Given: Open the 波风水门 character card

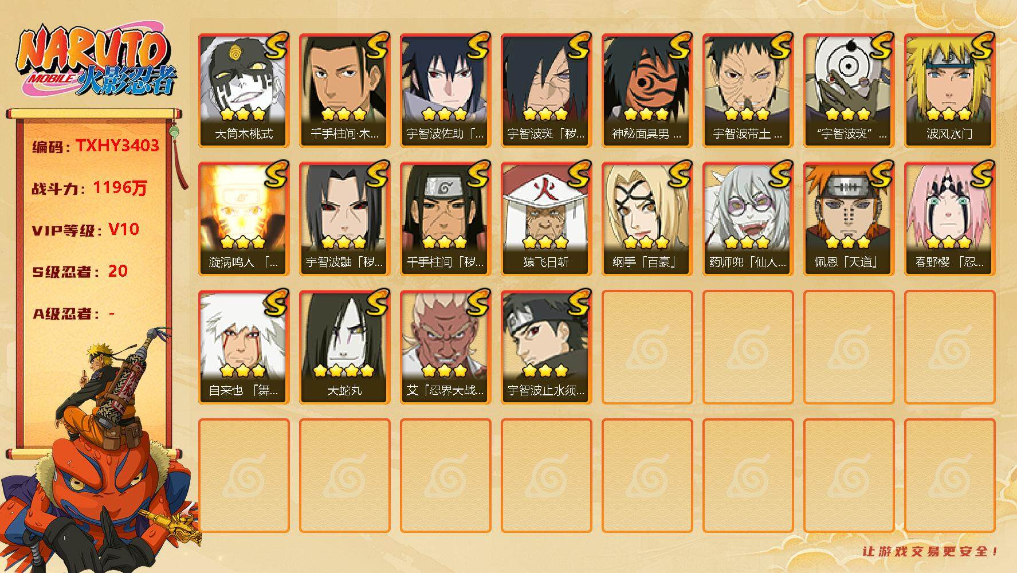Looking at the screenshot, I should pyautogui.click(x=949, y=91).
